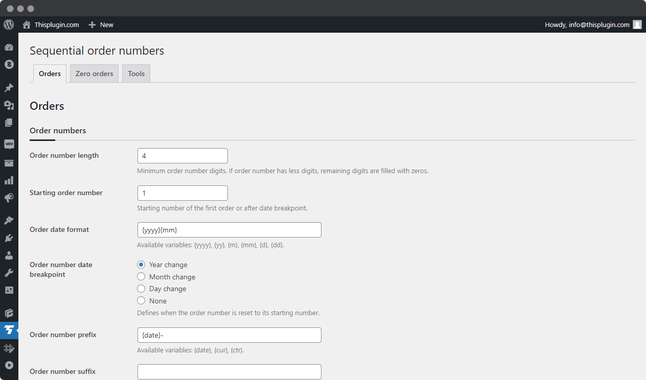
Task: Choose the Day change breakpoint option
Action: click(x=141, y=289)
